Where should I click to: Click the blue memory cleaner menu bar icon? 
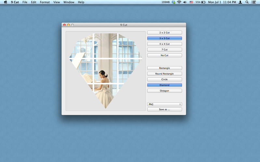point(174,2)
